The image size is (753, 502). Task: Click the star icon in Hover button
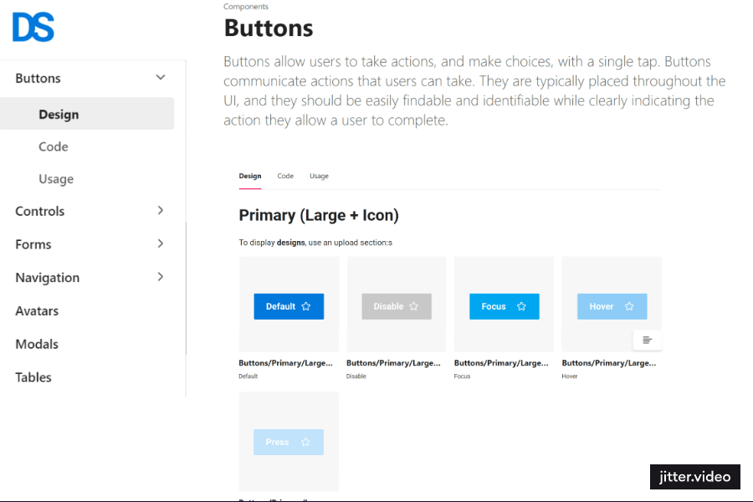click(629, 306)
